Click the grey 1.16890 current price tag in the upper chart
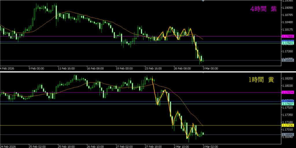Image resolution: width=296 pixels, height=148 pixels. [x=288, y=60]
